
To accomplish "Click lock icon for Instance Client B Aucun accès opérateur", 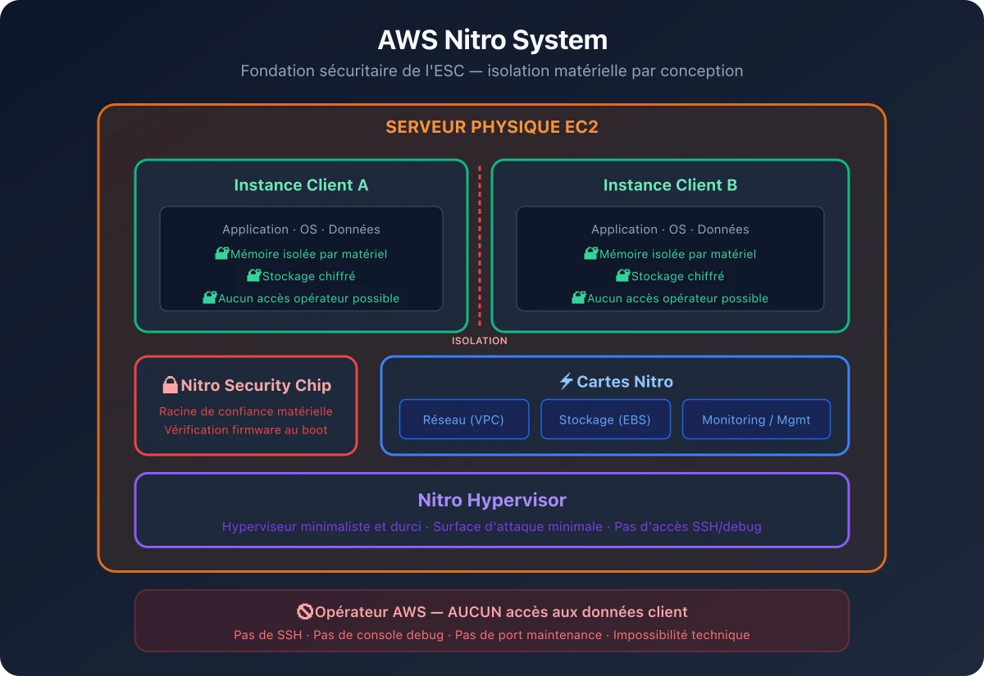I will [x=579, y=298].
